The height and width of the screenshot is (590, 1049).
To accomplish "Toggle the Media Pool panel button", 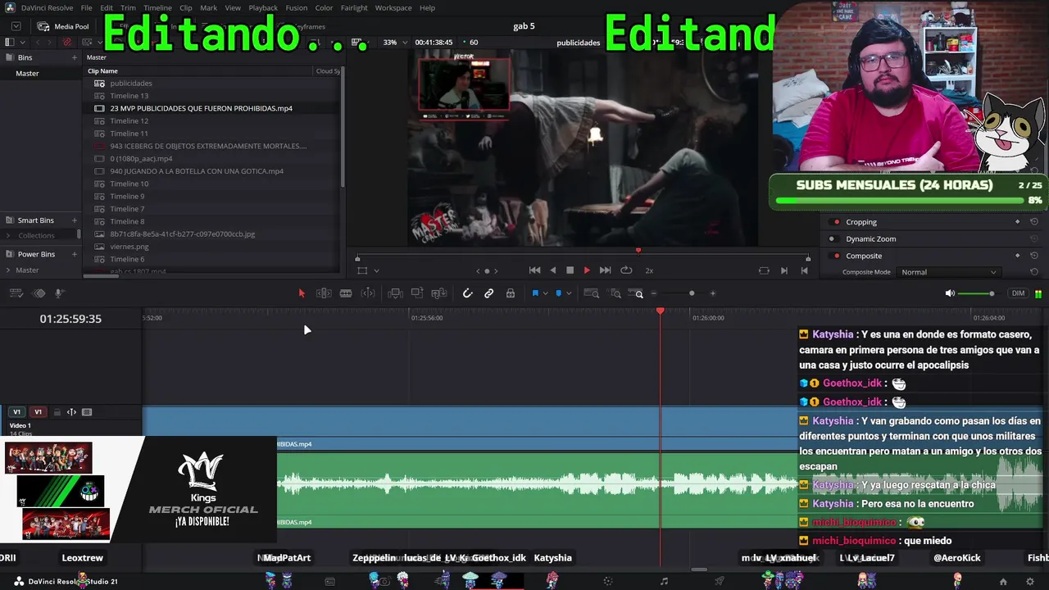I will [63, 26].
